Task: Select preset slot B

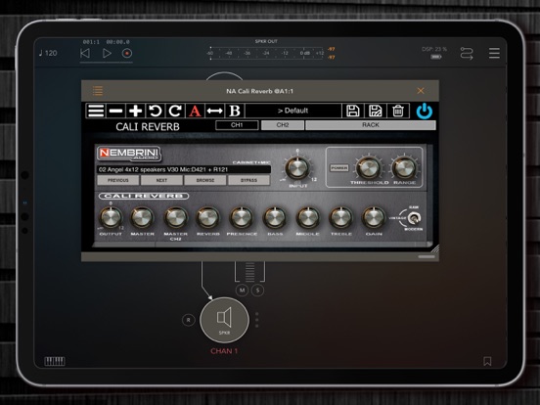Action: coord(235,111)
